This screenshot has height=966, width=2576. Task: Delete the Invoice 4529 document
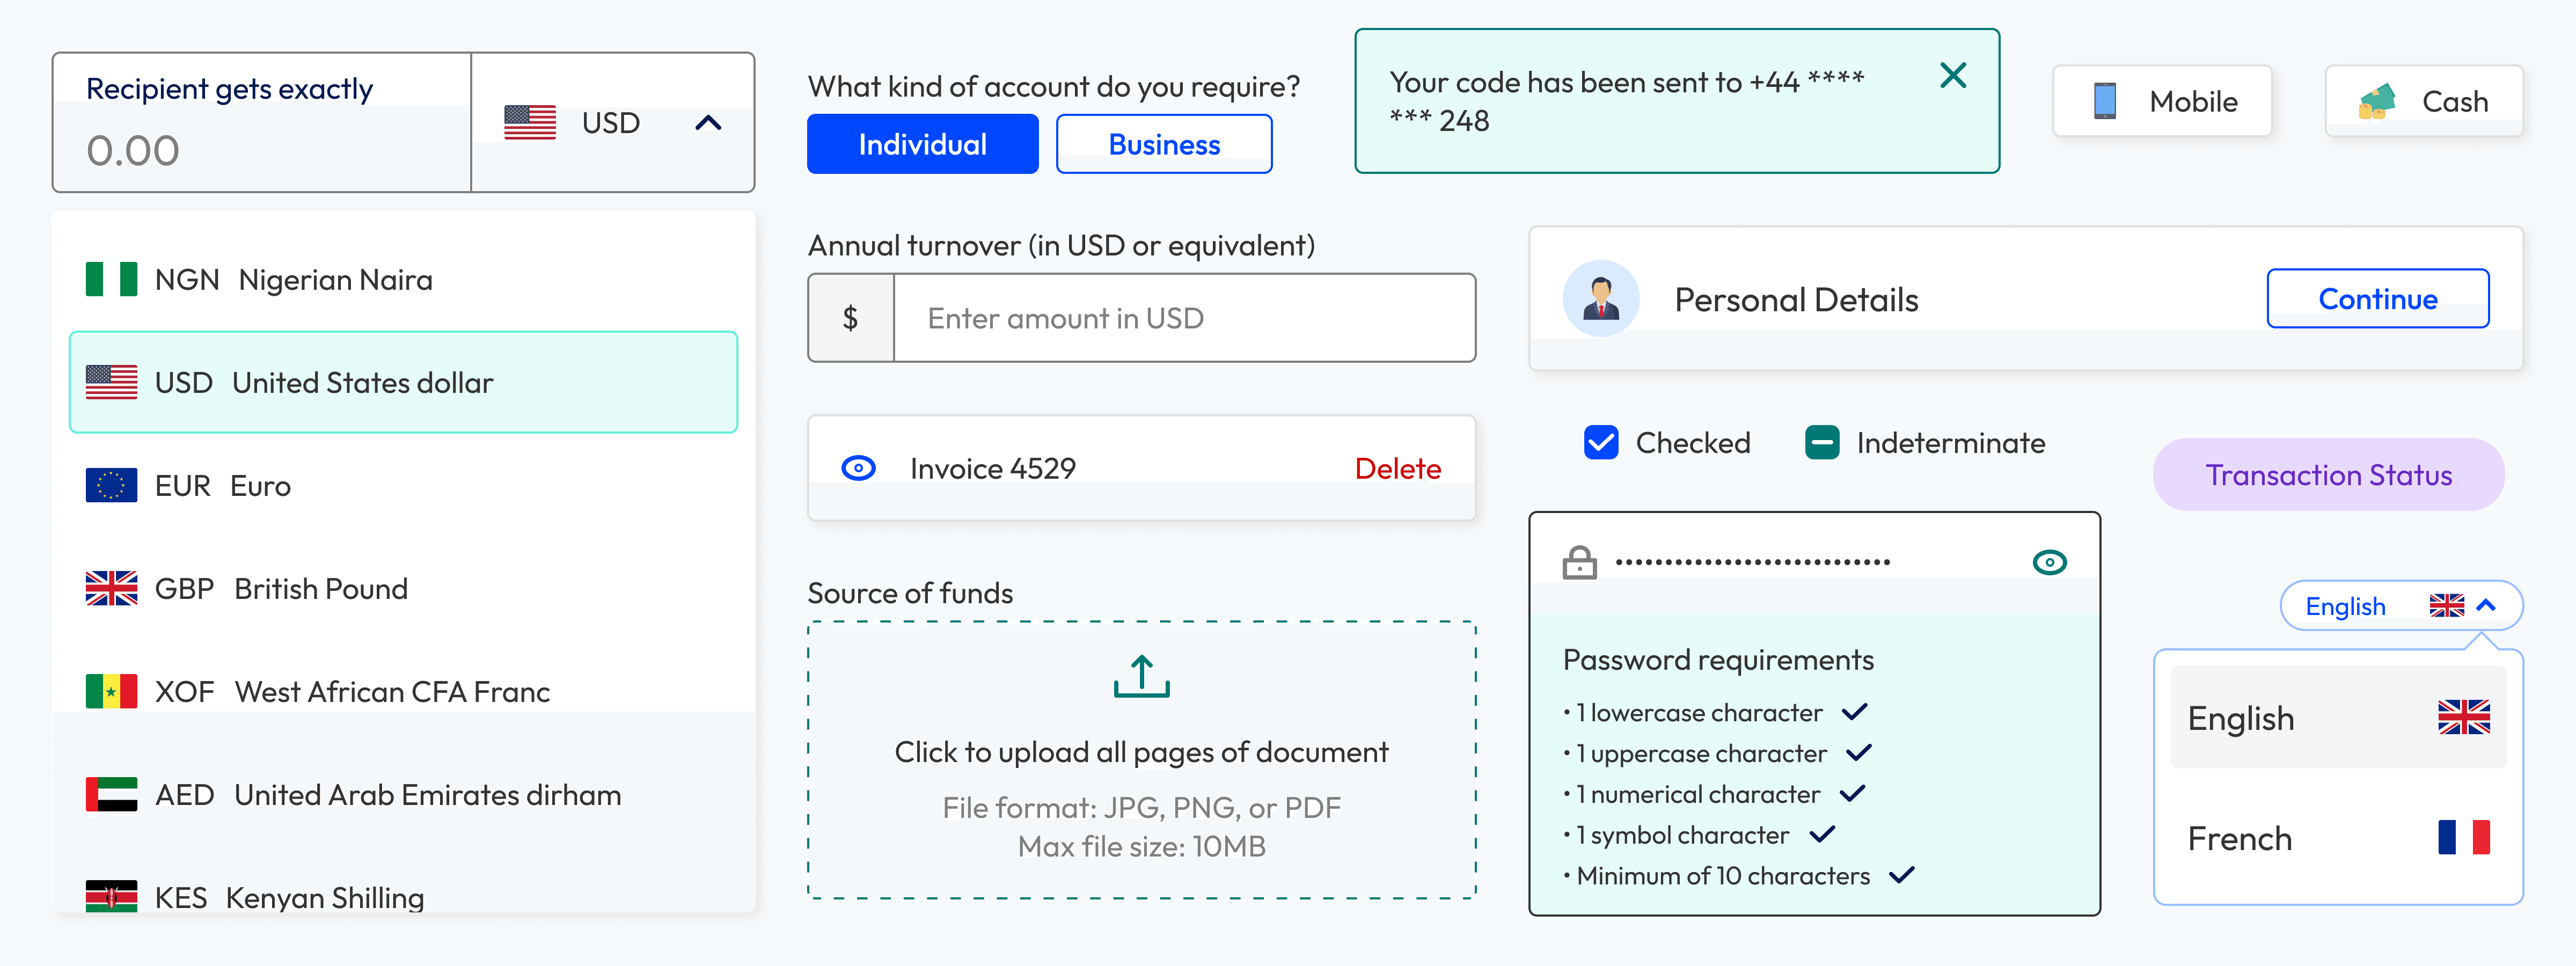tap(1398, 467)
